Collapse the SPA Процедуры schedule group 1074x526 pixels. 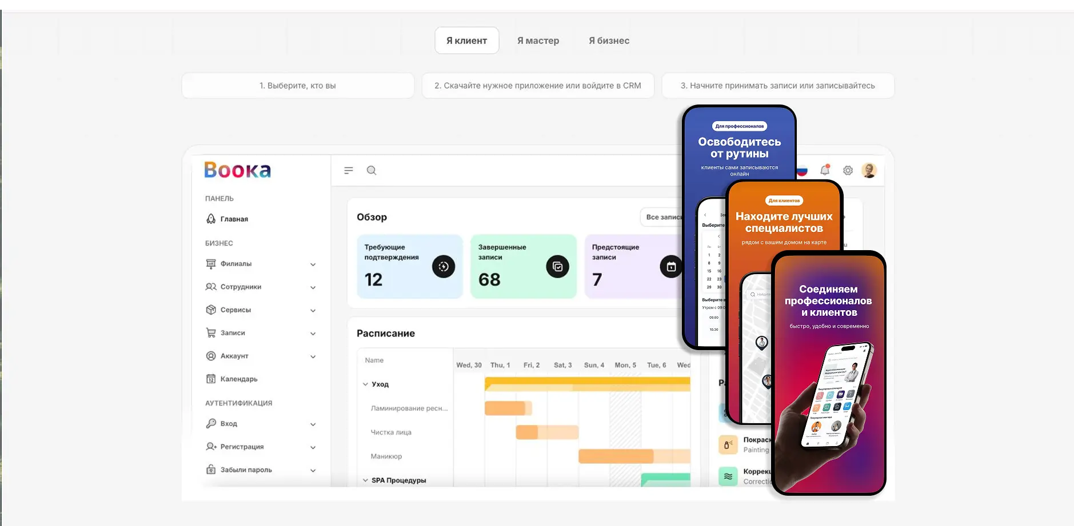coord(365,480)
